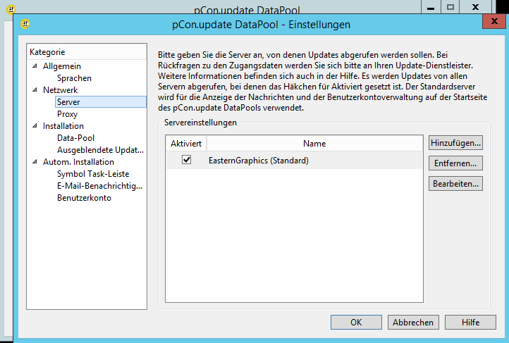Click the Abbrechen button
The width and height of the screenshot is (509, 343).
point(413,323)
